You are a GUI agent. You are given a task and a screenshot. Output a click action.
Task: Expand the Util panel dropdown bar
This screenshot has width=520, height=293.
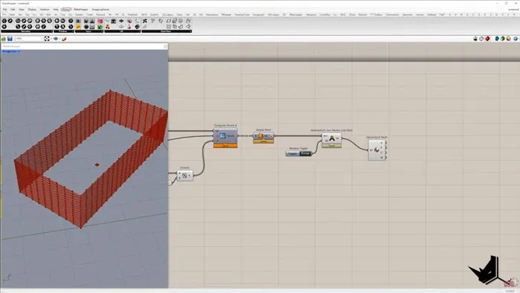[123, 31]
